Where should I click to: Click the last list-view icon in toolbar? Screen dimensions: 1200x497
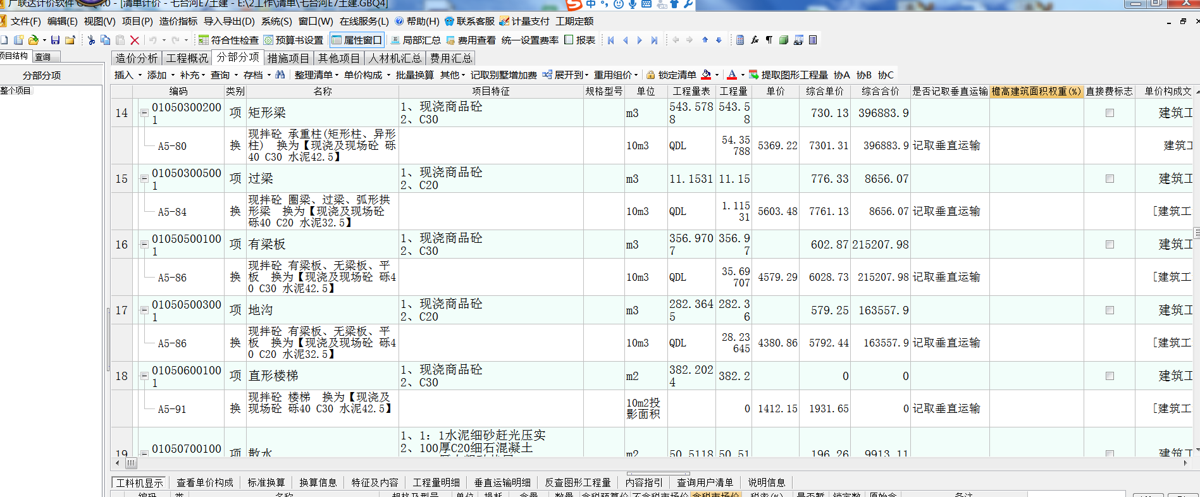813,40
